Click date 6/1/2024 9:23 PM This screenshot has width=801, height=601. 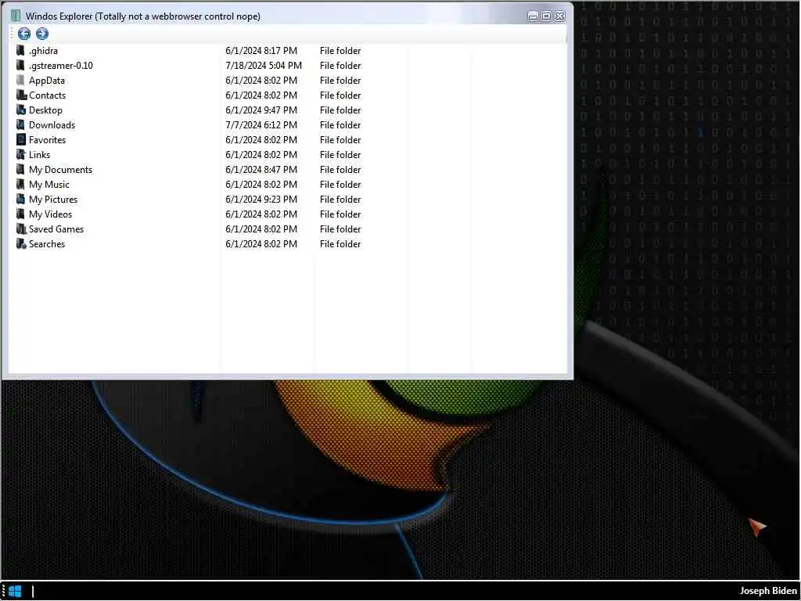[x=261, y=199]
